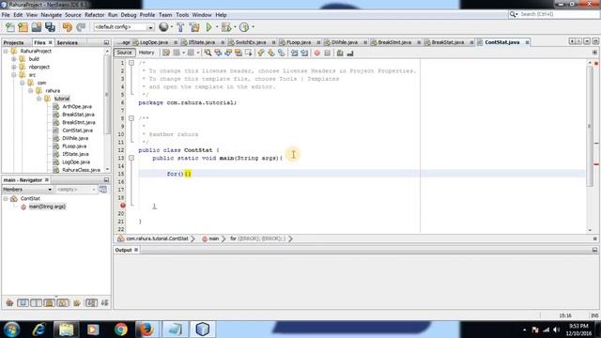Click the Open Project toolbar icon
The height and width of the screenshot is (338, 601).
click(x=37, y=27)
